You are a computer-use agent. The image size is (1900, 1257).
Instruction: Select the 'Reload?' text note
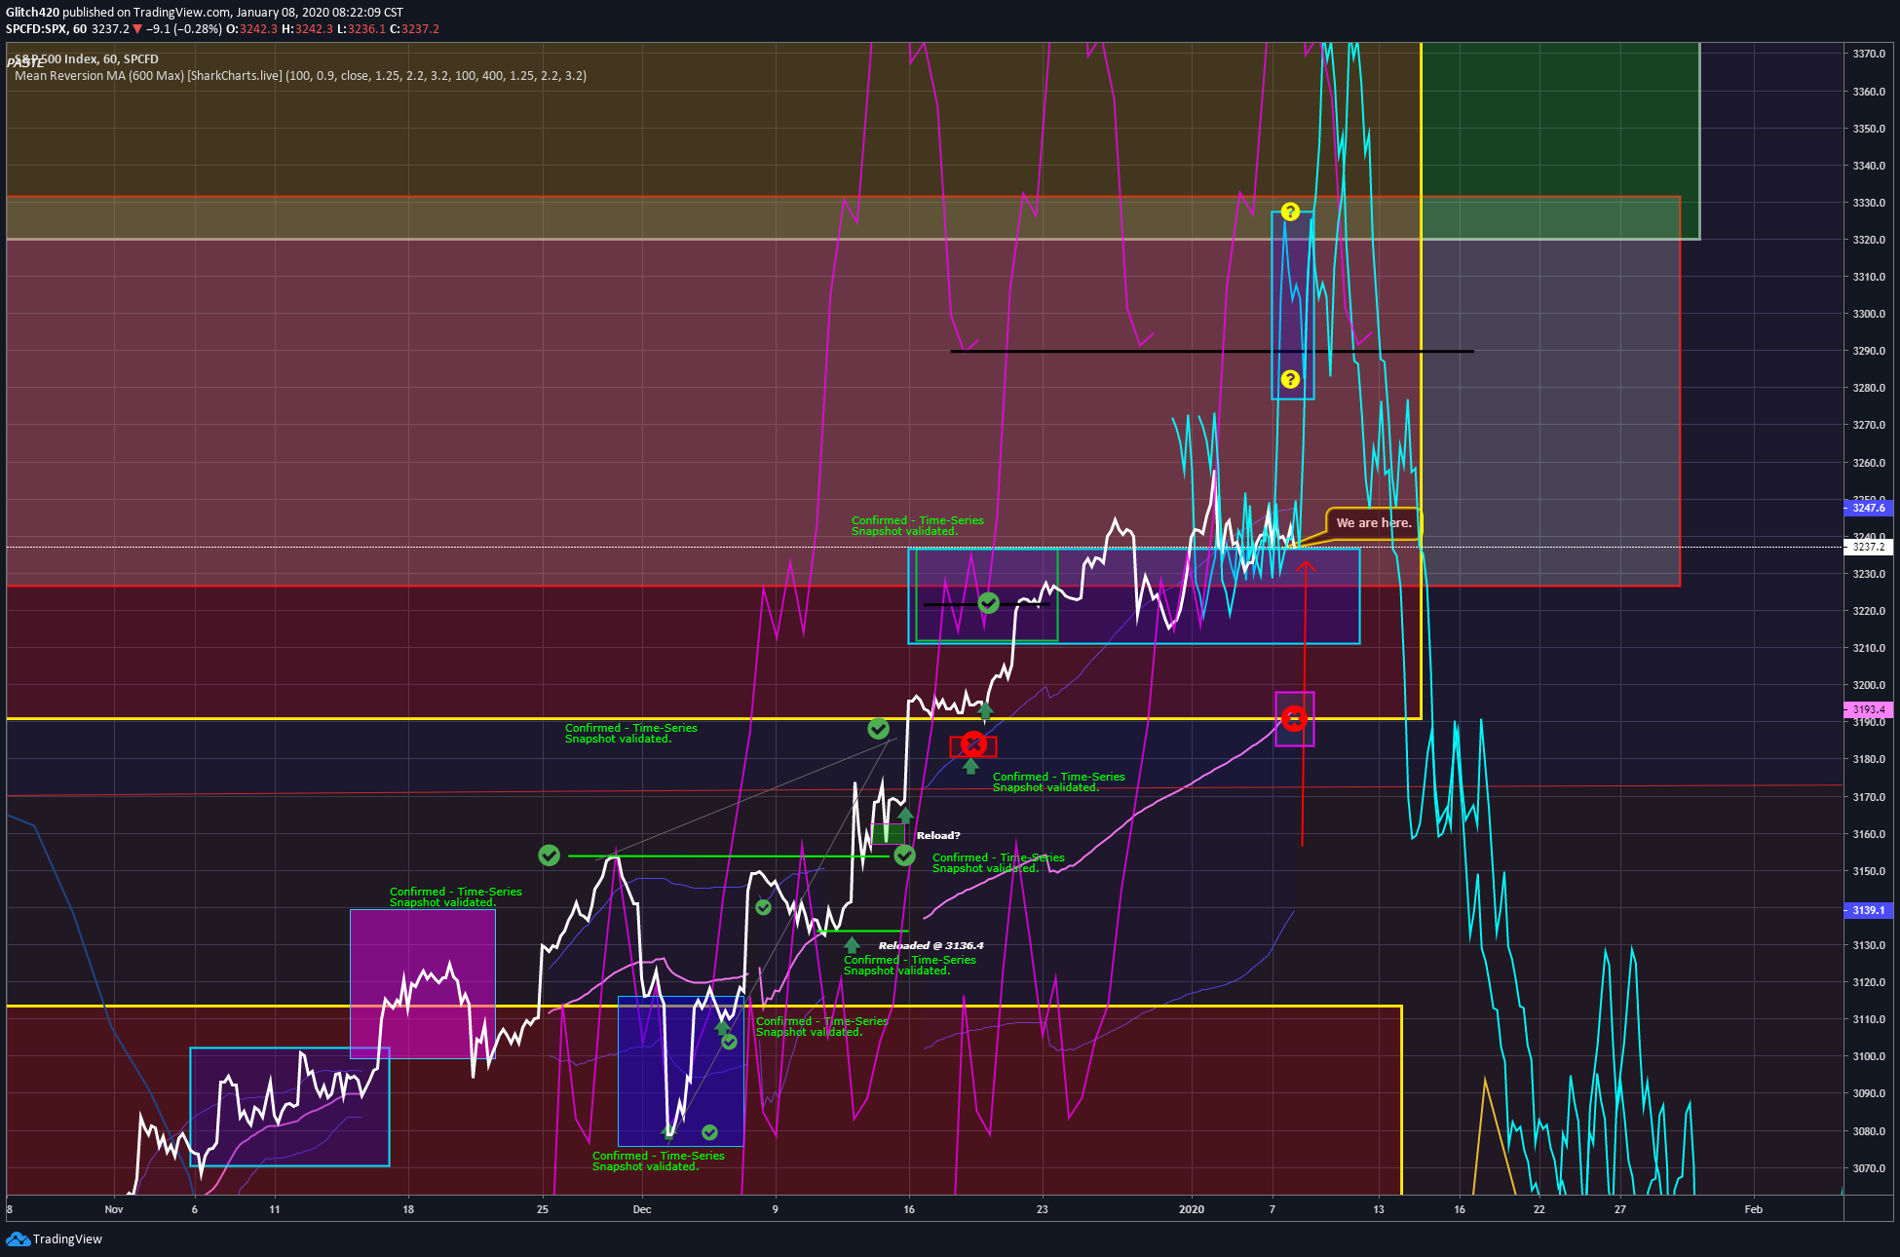(938, 835)
